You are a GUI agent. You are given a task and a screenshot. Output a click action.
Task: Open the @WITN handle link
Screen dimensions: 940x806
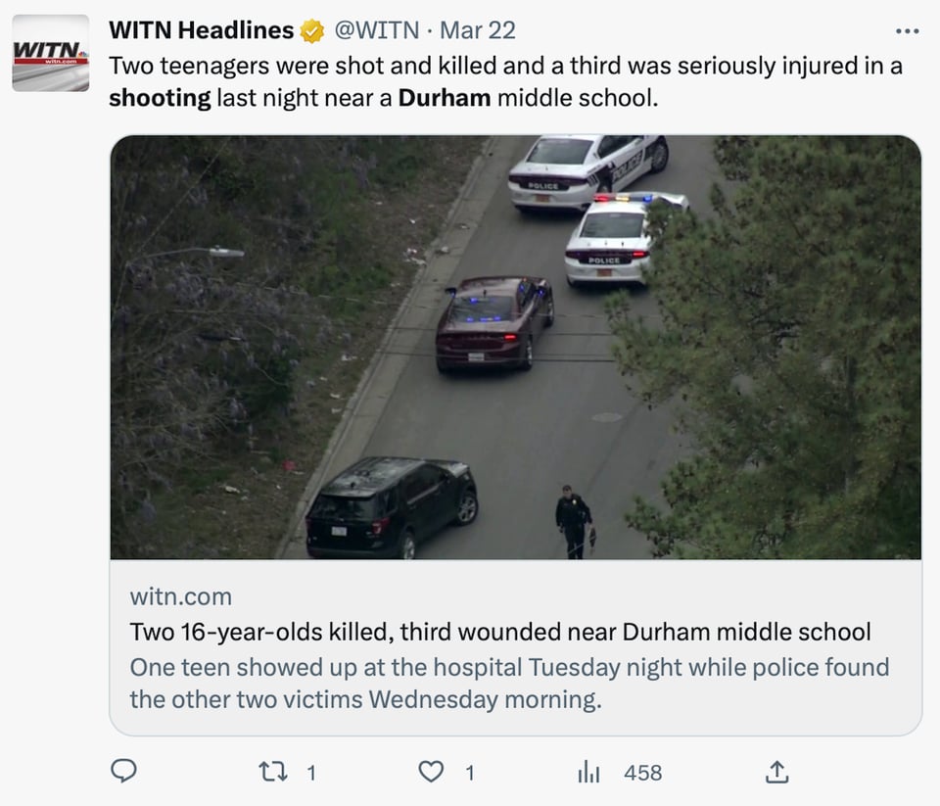(x=376, y=30)
